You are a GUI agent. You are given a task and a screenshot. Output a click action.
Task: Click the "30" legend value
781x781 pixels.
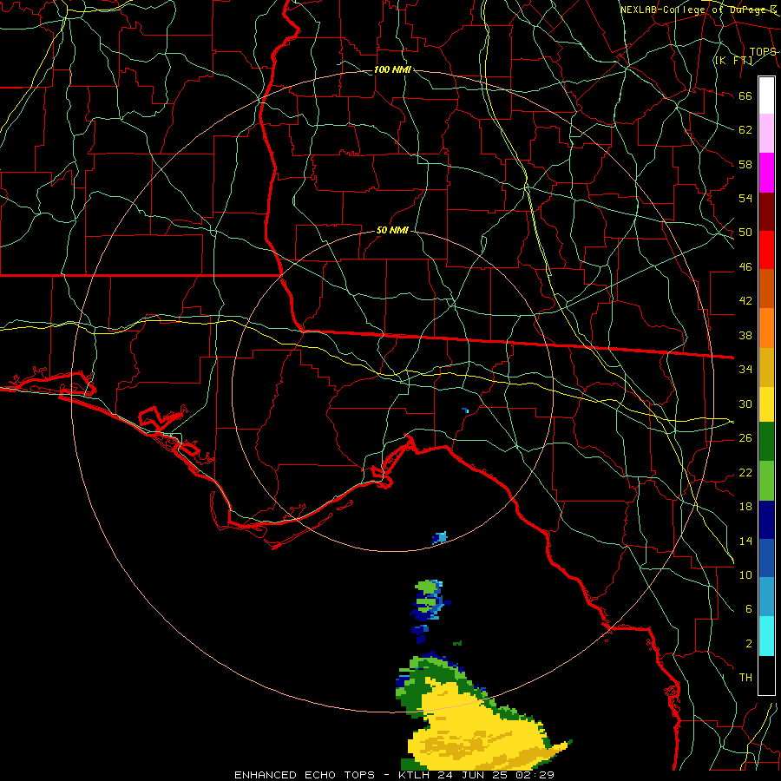pos(745,404)
